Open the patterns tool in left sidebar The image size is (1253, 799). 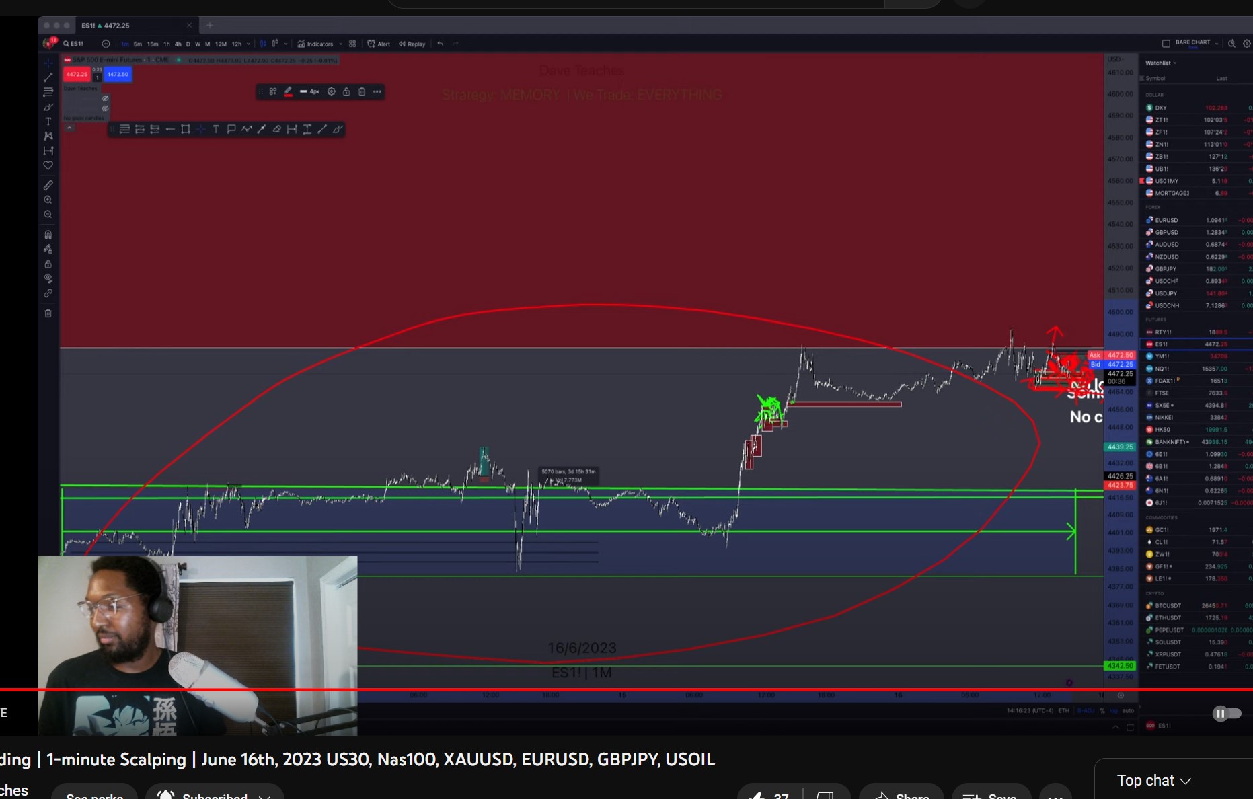click(x=48, y=137)
